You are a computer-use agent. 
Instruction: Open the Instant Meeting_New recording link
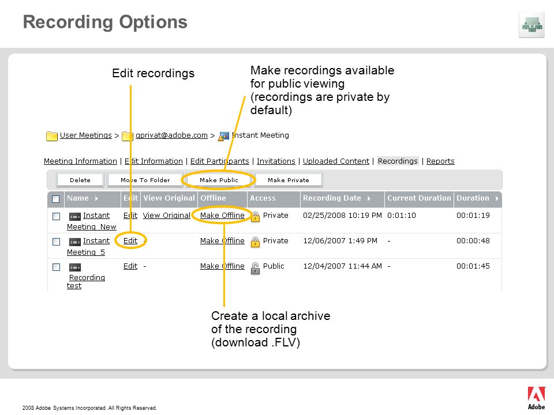[92, 221]
